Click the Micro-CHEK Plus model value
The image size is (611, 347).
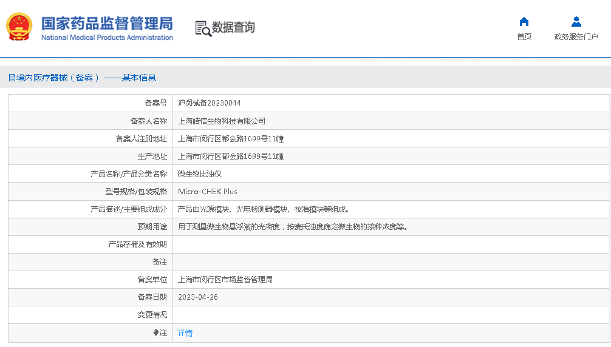(x=207, y=191)
